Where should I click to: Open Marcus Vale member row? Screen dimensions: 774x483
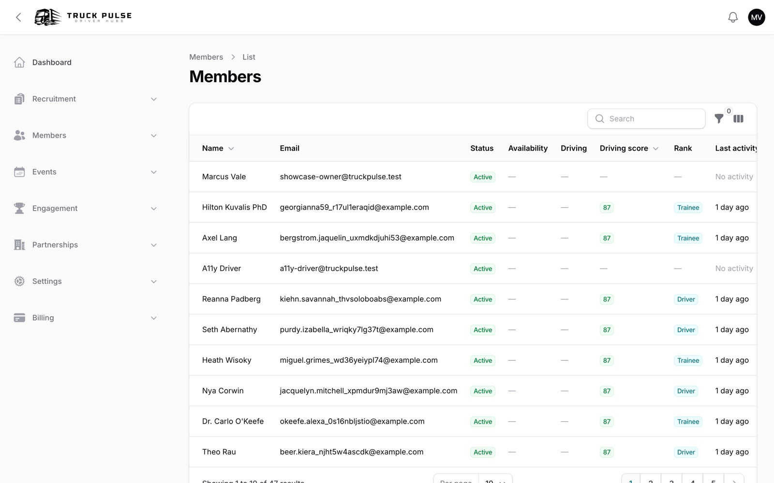[473, 177]
